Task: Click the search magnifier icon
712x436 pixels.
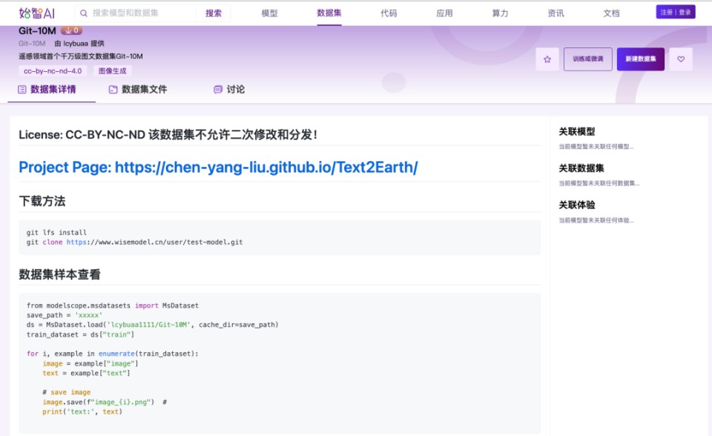Action: click(x=84, y=13)
